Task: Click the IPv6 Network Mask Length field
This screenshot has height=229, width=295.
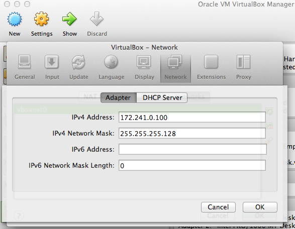Action: [192, 165]
